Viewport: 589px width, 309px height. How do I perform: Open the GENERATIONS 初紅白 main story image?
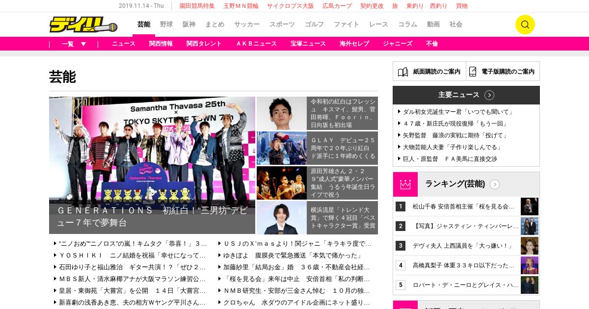point(152,165)
